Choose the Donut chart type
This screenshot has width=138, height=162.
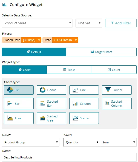point(51,90)
